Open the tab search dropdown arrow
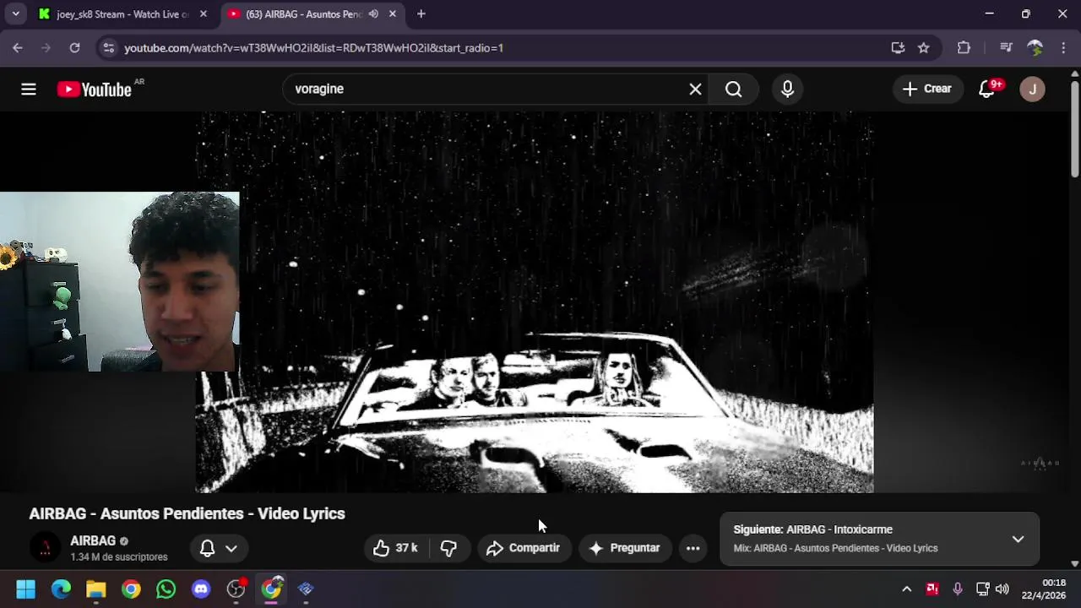 15,14
